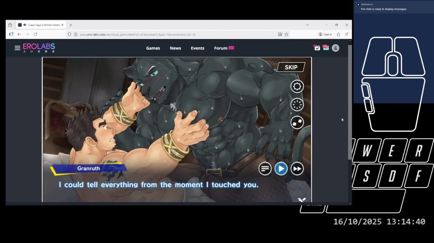Open the dialogue log icon
This screenshot has width=434, height=243.
pos(265,168)
